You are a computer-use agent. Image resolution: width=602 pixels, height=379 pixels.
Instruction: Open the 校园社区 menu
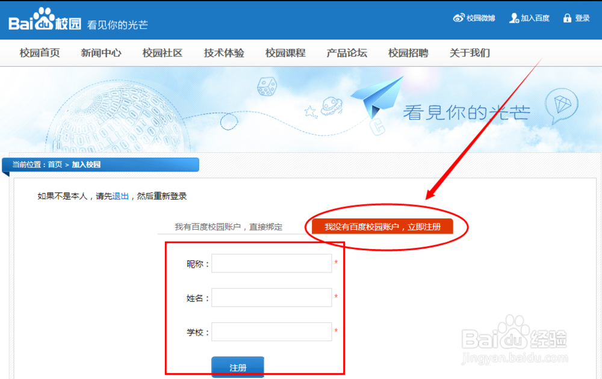163,53
